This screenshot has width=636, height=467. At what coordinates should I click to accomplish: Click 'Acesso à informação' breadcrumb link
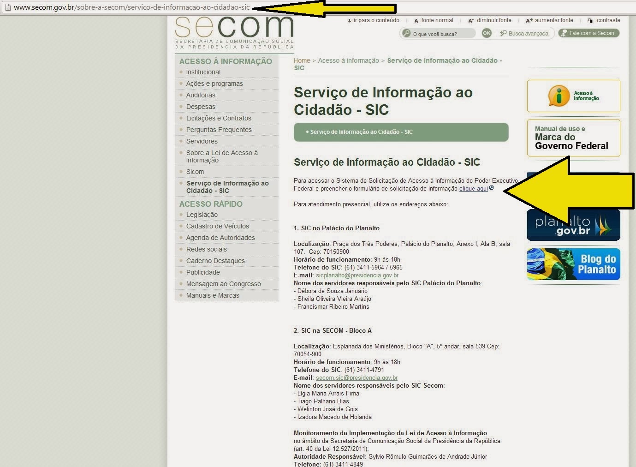(x=348, y=60)
